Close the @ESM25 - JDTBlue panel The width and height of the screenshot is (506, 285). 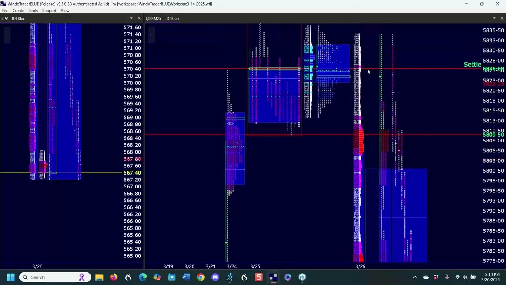point(502,18)
